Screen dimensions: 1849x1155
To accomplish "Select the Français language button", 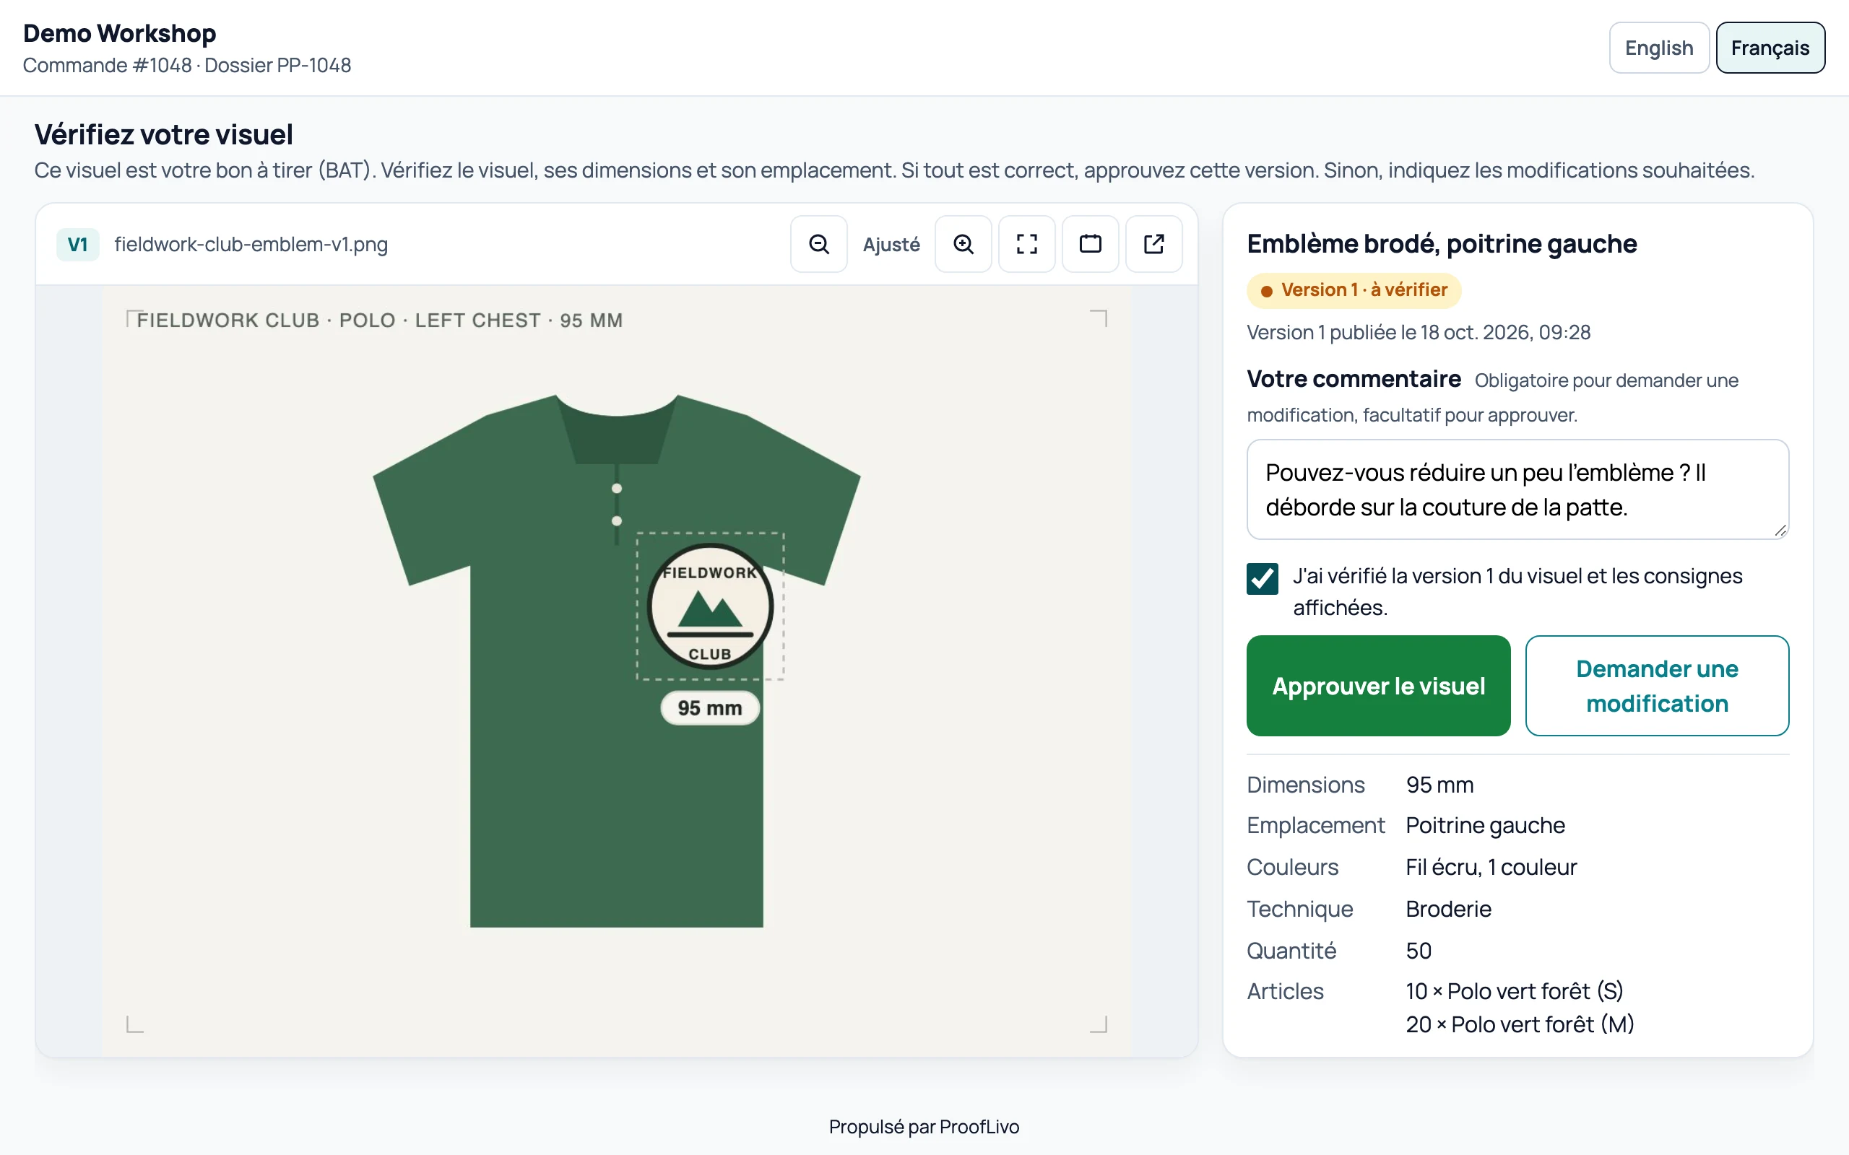I will pos(1770,48).
